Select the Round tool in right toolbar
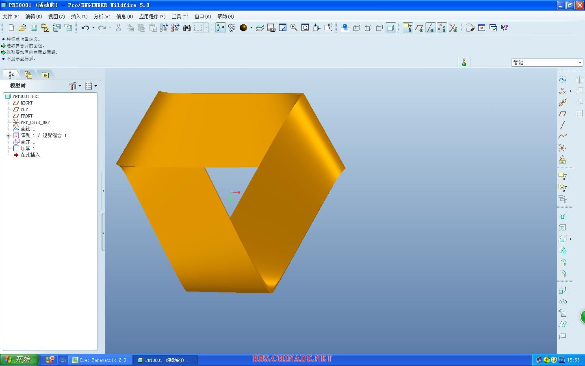The width and height of the screenshot is (585, 366). 562,262
